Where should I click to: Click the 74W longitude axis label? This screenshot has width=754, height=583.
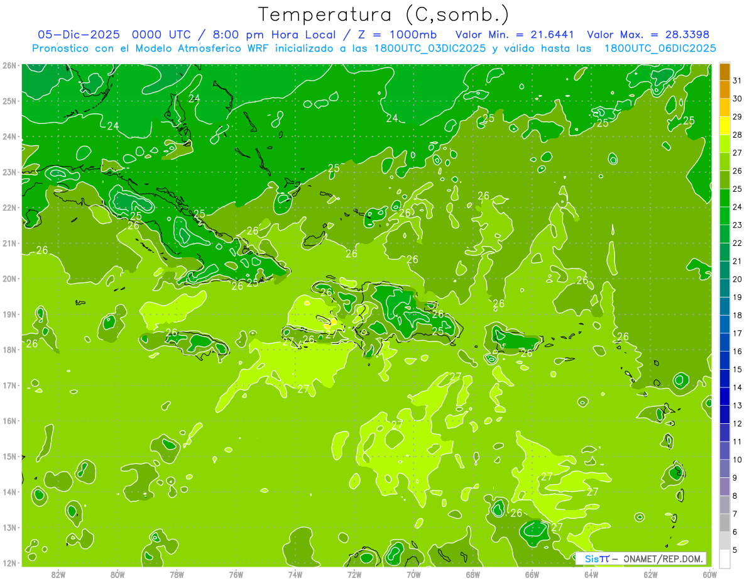pyautogui.click(x=295, y=574)
